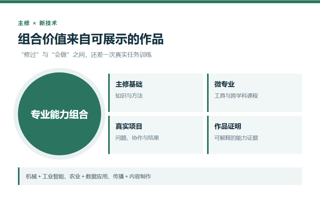Viewport: 320px width, 199px height.
Task: Select the text 工具与跨学科课程
Action: tap(236, 96)
